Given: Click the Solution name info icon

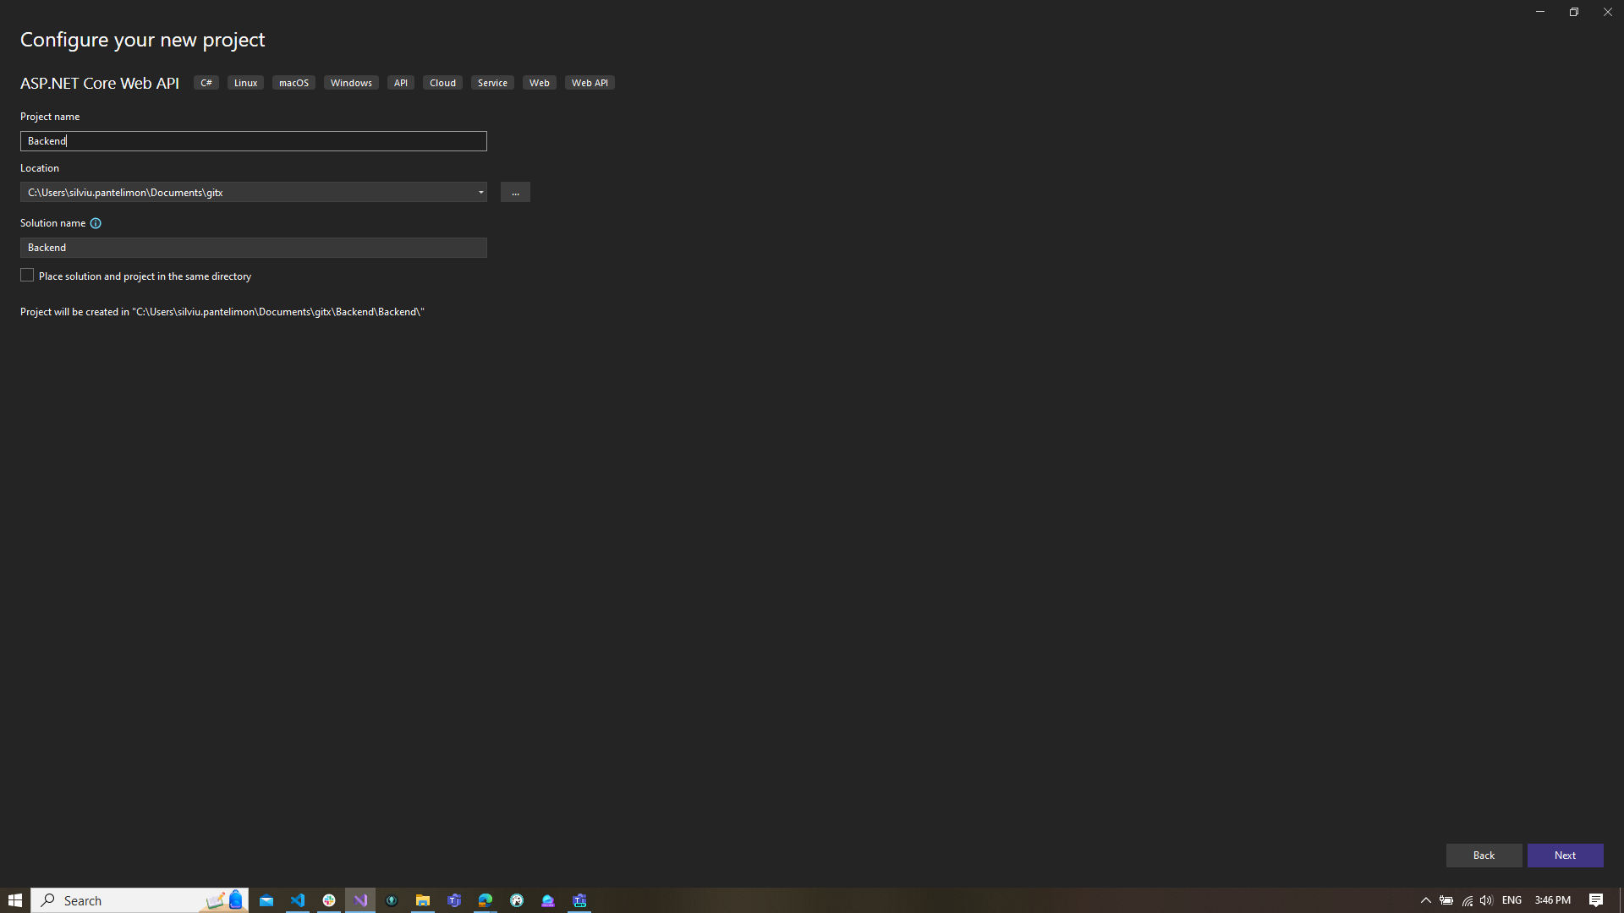Looking at the screenshot, I should click(x=96, y=223).
